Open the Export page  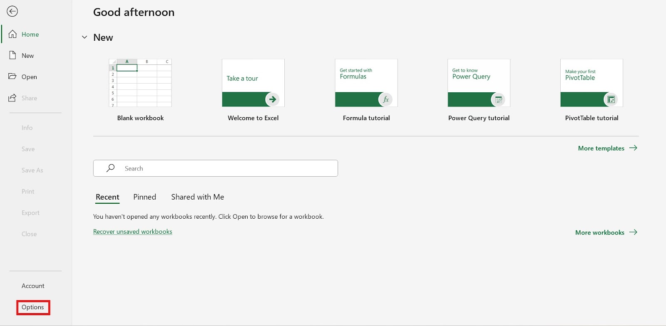30,212
